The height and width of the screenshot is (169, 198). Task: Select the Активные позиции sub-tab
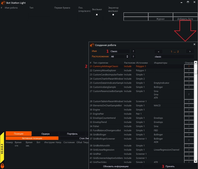(32, 138)
